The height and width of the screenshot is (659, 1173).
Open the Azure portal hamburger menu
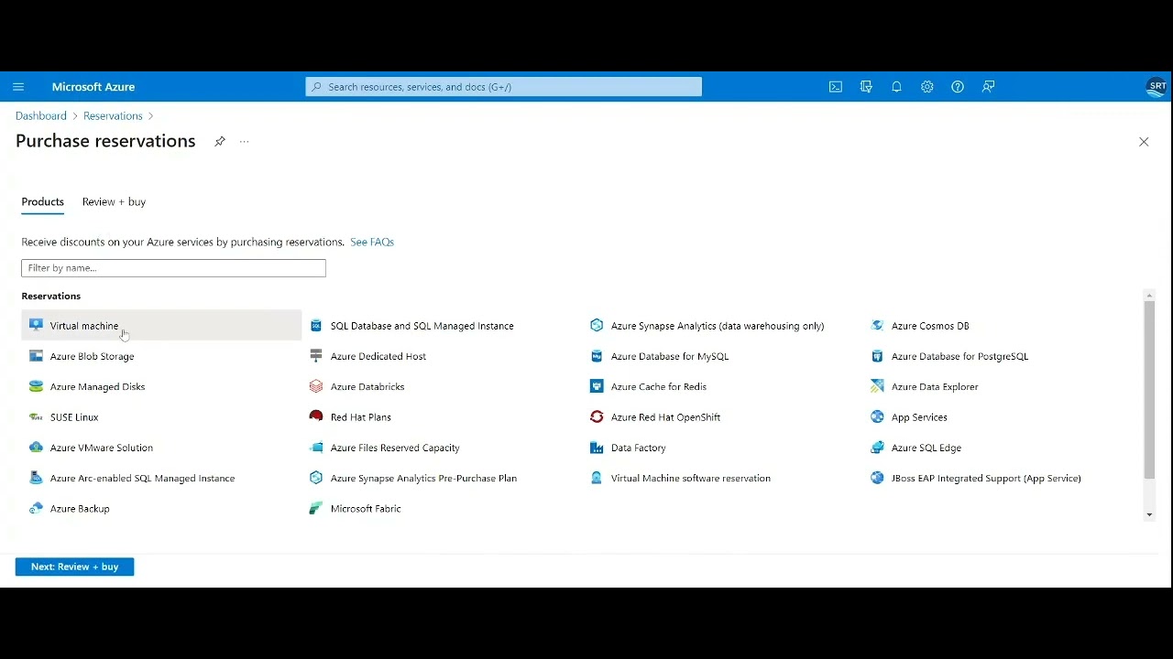(18, 87)
